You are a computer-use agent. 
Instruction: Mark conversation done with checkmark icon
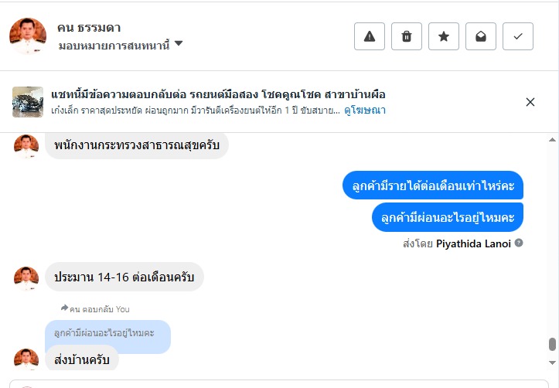click(518, 36)
